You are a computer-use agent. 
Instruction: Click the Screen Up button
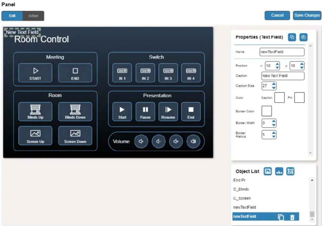(35, 136)
